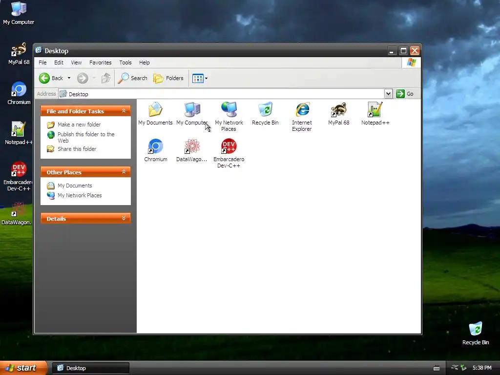
Task: Collapse the File and Folder Tasks panel
Action: click(x=124, y=111)
